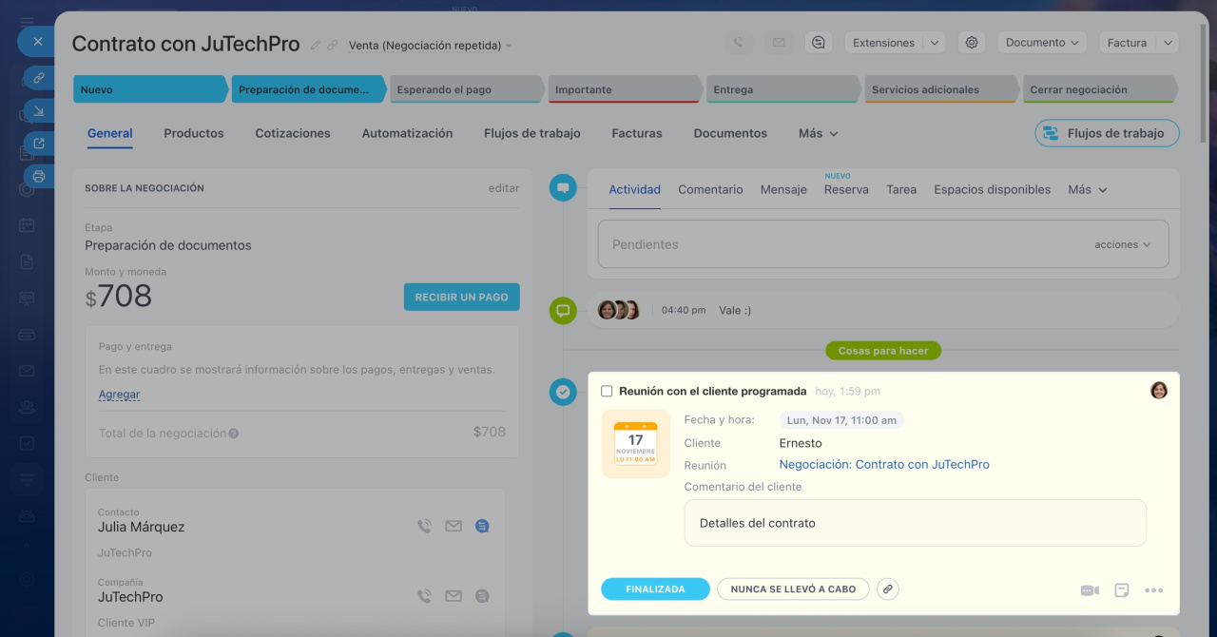Open the 'acciones' dropdown in Pendientes

click(x=1122, y=244)
